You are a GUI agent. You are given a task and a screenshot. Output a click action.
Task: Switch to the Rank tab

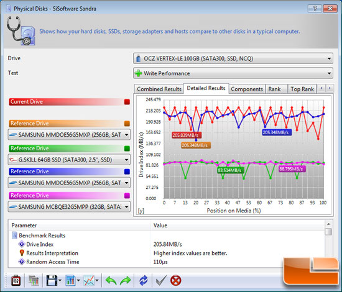(x=276, y=89)
